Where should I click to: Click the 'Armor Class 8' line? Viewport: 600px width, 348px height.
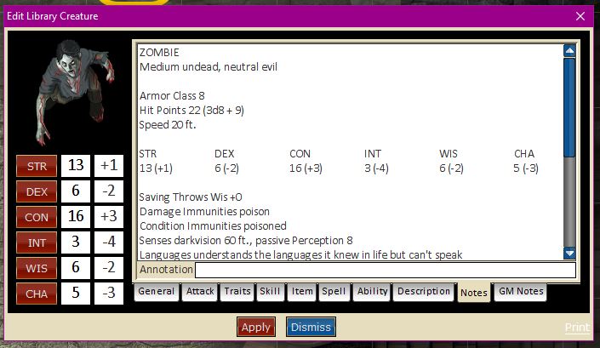click(172, 95)
